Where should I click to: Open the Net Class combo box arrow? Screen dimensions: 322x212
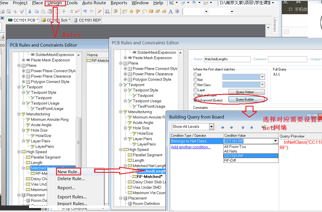pos(262,85)
